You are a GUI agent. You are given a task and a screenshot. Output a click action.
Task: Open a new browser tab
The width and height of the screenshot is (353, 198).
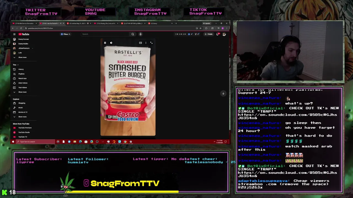coord(176,23)
